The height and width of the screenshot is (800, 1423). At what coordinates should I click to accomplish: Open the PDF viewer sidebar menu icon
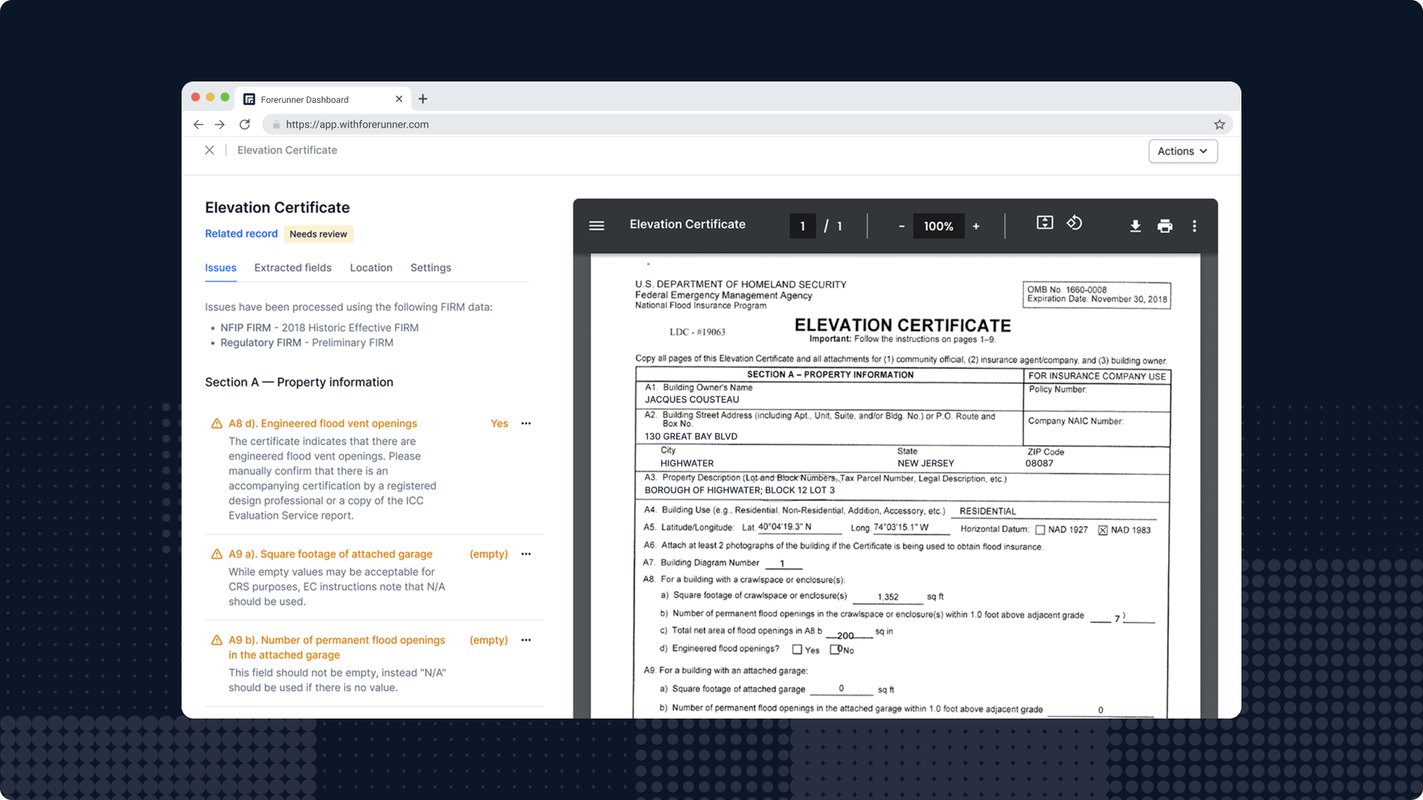click(597, 226)
